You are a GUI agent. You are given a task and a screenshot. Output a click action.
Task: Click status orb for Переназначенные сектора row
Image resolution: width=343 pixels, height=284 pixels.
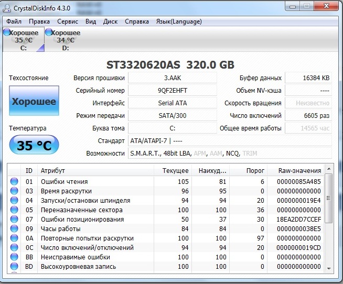point(14,210)
